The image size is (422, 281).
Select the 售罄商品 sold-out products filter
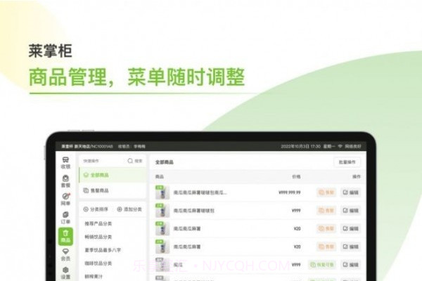click(113, 190)
